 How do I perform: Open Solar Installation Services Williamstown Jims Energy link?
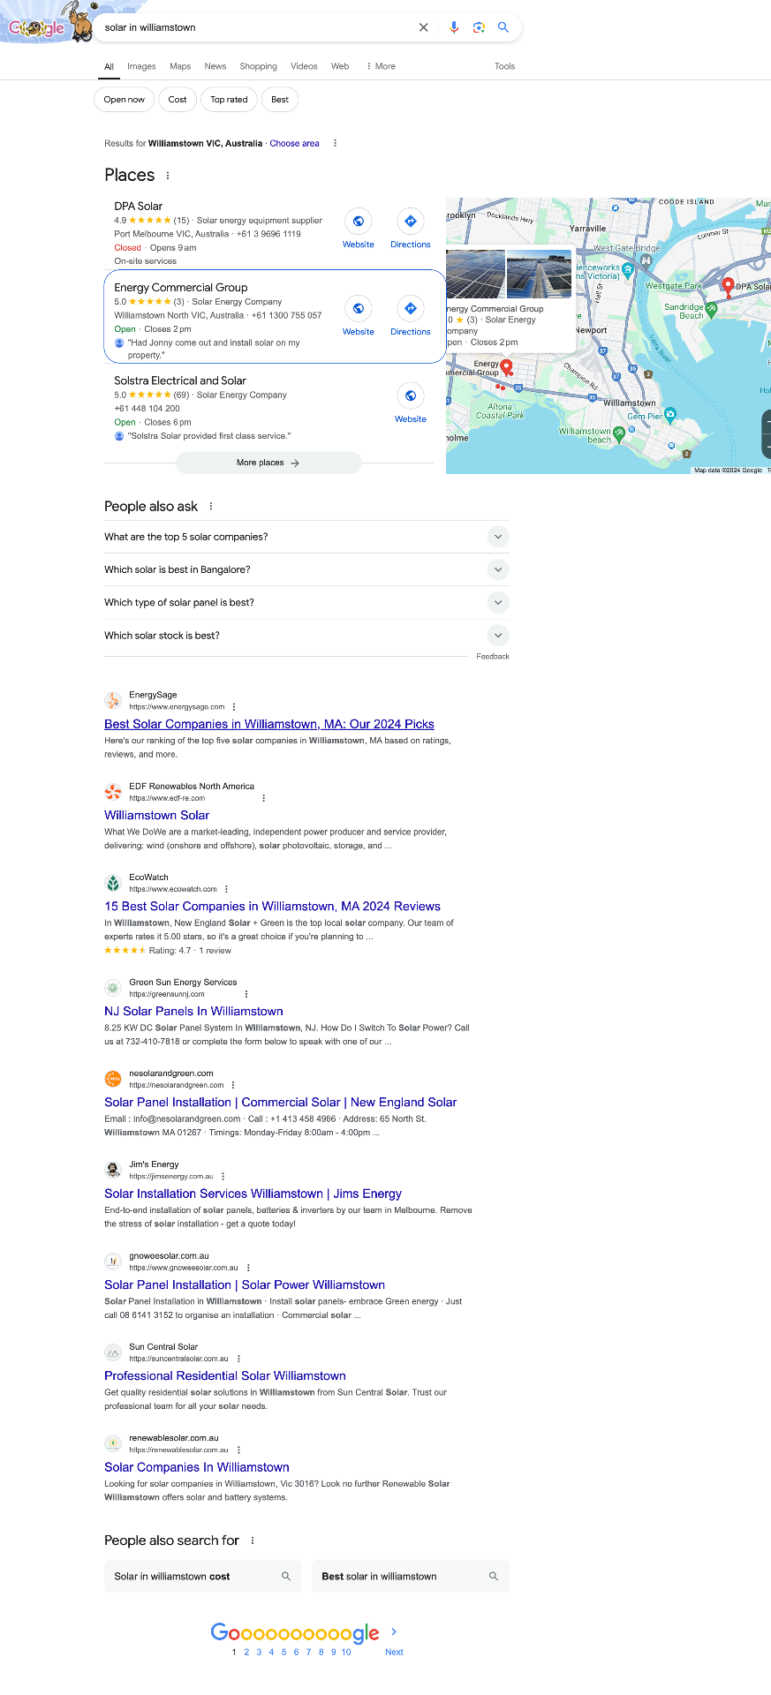point(253,1194)
